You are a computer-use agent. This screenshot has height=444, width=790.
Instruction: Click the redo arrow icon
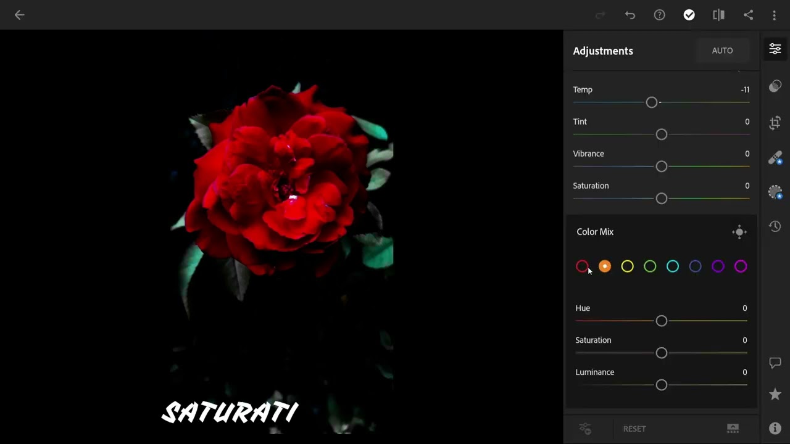click(600, 15)
